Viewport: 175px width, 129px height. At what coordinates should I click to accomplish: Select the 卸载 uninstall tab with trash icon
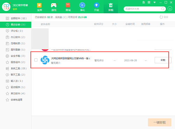pos(111,7)
